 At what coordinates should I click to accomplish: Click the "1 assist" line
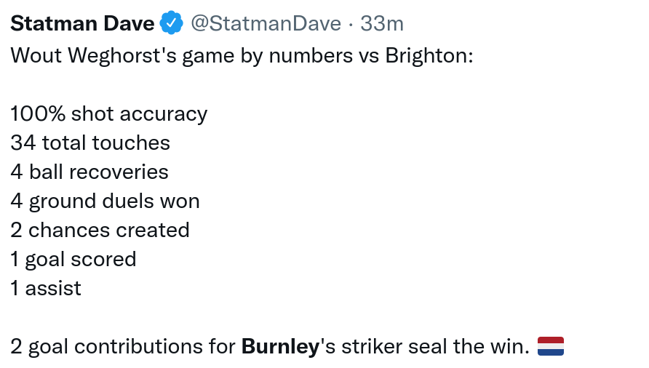tap(46, 289)
